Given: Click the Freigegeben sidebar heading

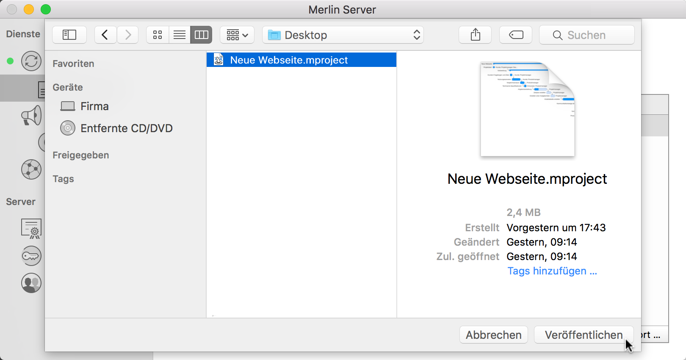Looking at the screenshot, I should 81,155.
